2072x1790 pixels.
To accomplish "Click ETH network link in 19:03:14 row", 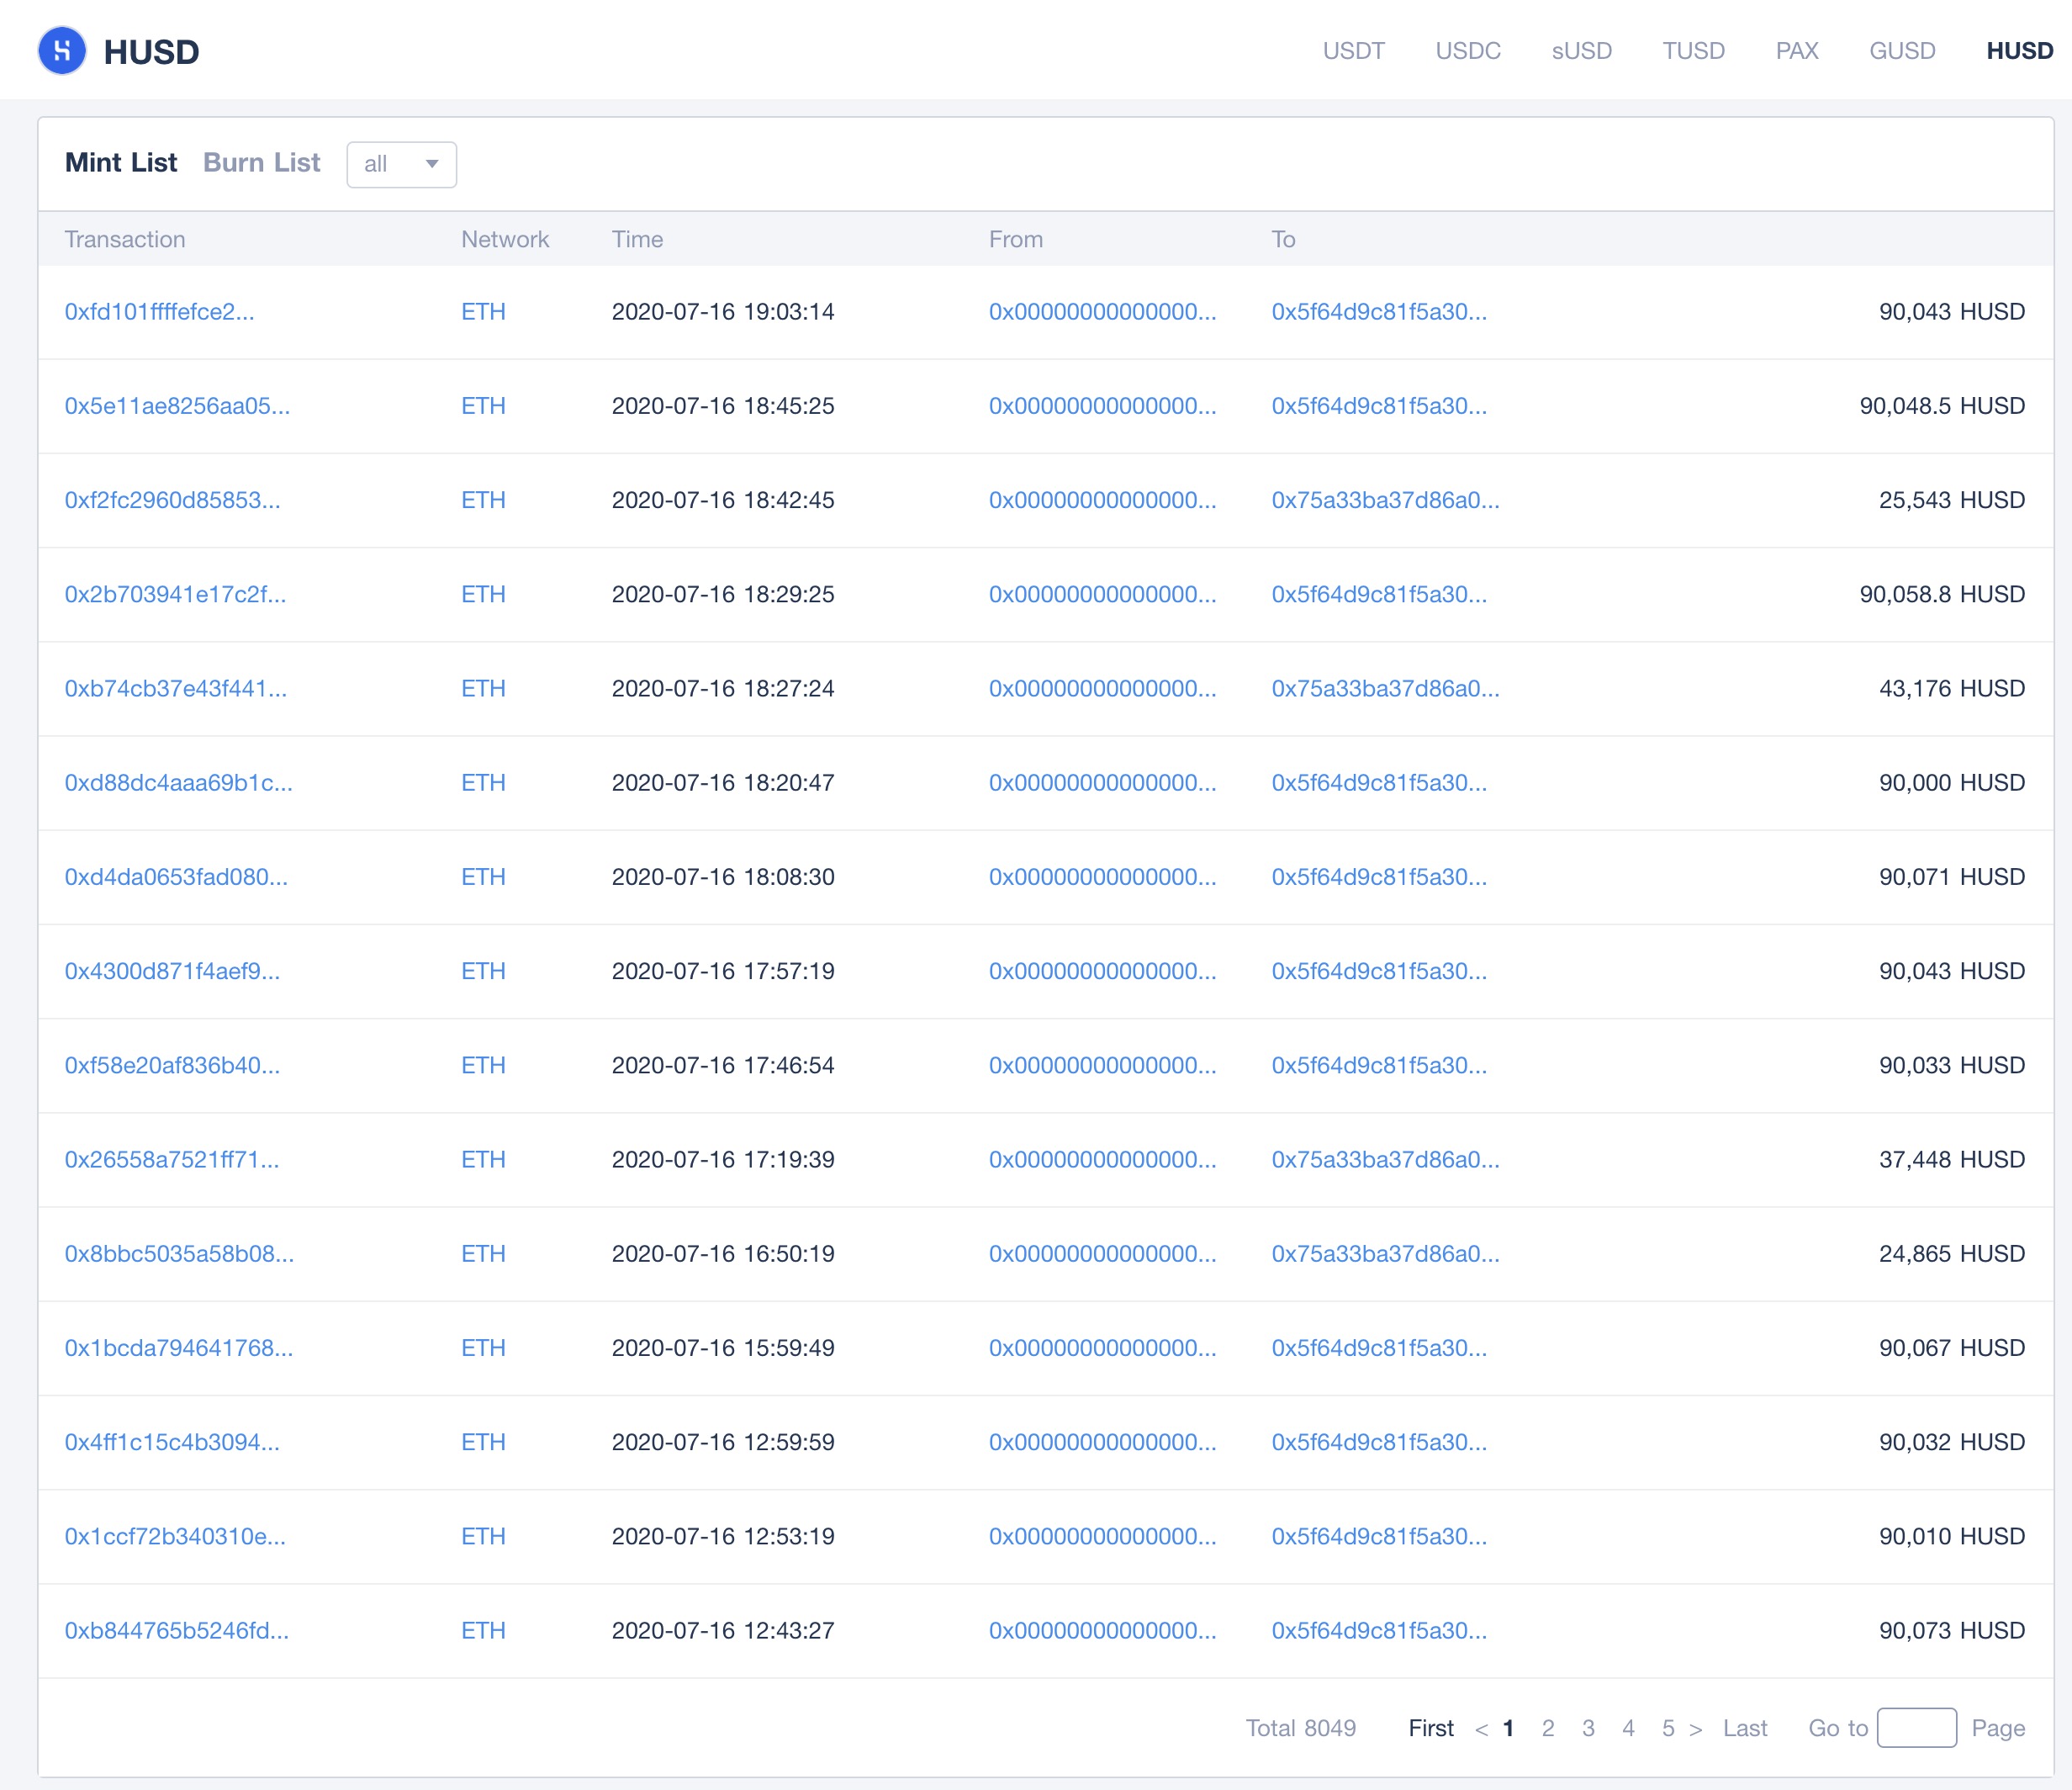I will point(483,312).
